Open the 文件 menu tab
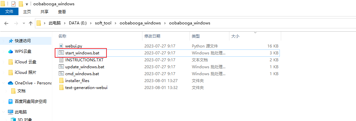This screenshot has width=356, height=121. (9, 12)
